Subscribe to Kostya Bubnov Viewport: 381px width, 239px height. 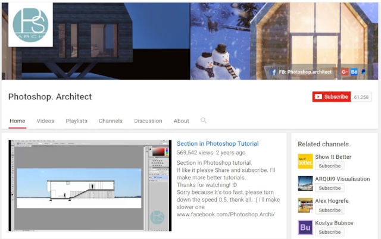tap(329, 232)
